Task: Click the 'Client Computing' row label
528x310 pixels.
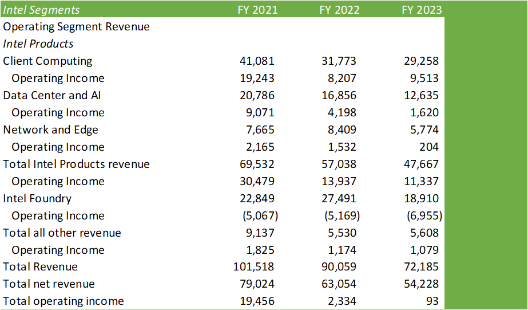Action: [x=47, y=61]
